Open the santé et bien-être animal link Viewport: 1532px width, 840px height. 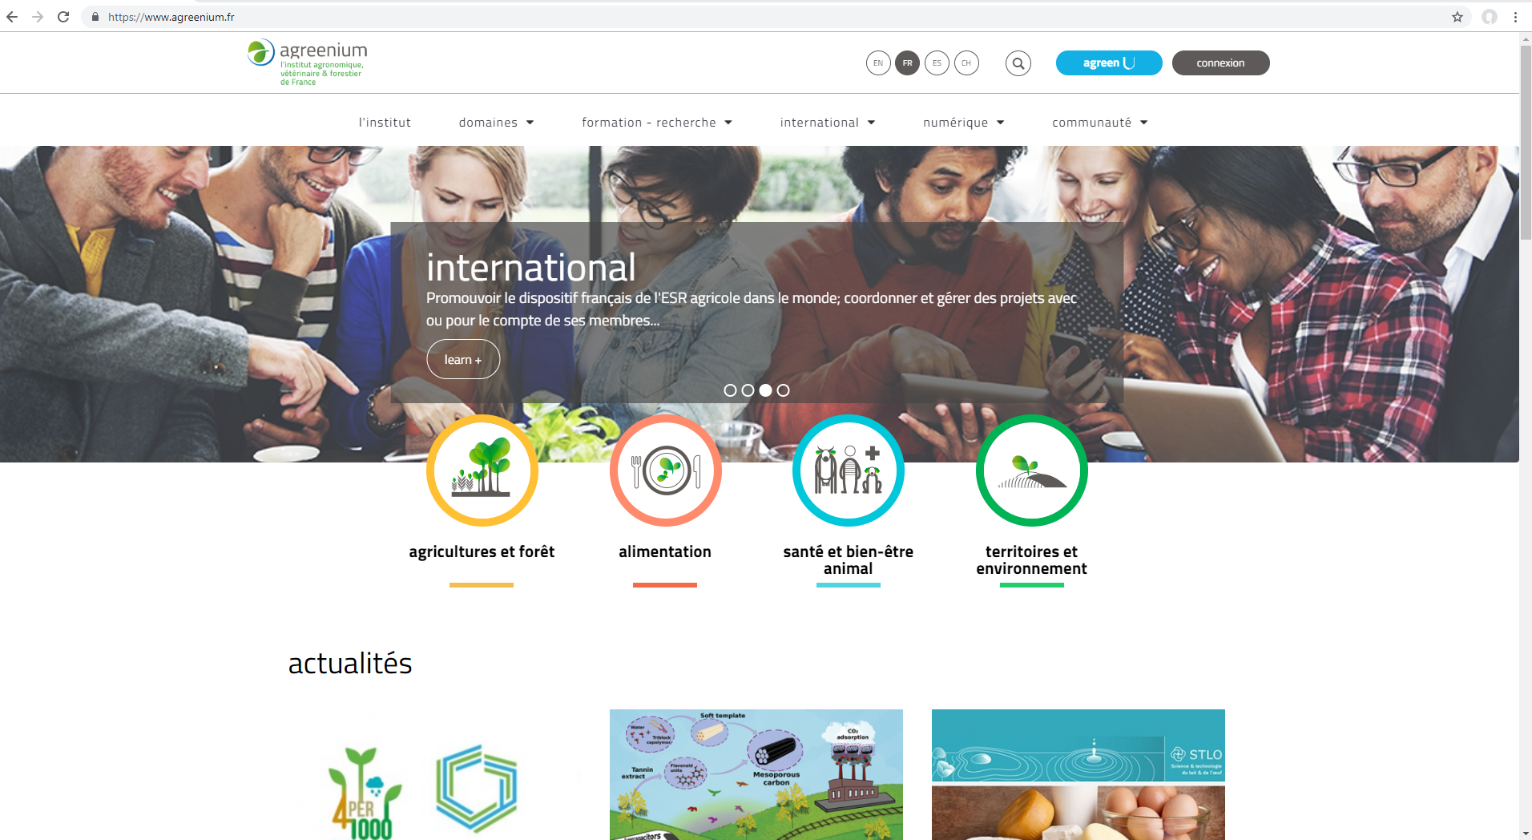tap(848, 560)
